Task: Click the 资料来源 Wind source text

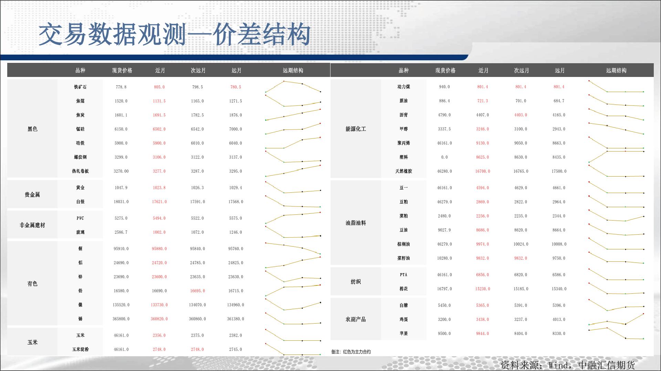Action: pyautogui.click(x=567, y=364)
